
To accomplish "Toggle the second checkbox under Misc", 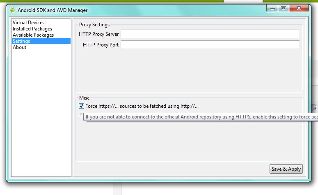I will [x=81, y=114].
